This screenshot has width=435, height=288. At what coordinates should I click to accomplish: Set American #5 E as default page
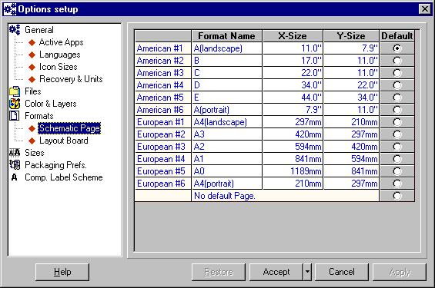pos(397,98)
